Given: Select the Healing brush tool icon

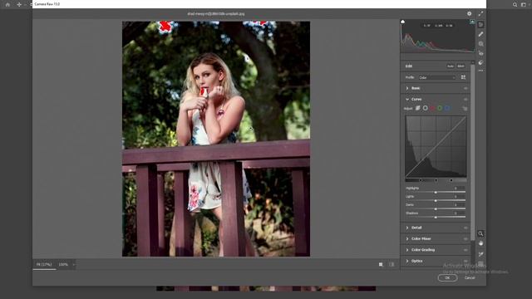Looking at the screenshot, I should point(480,34).
